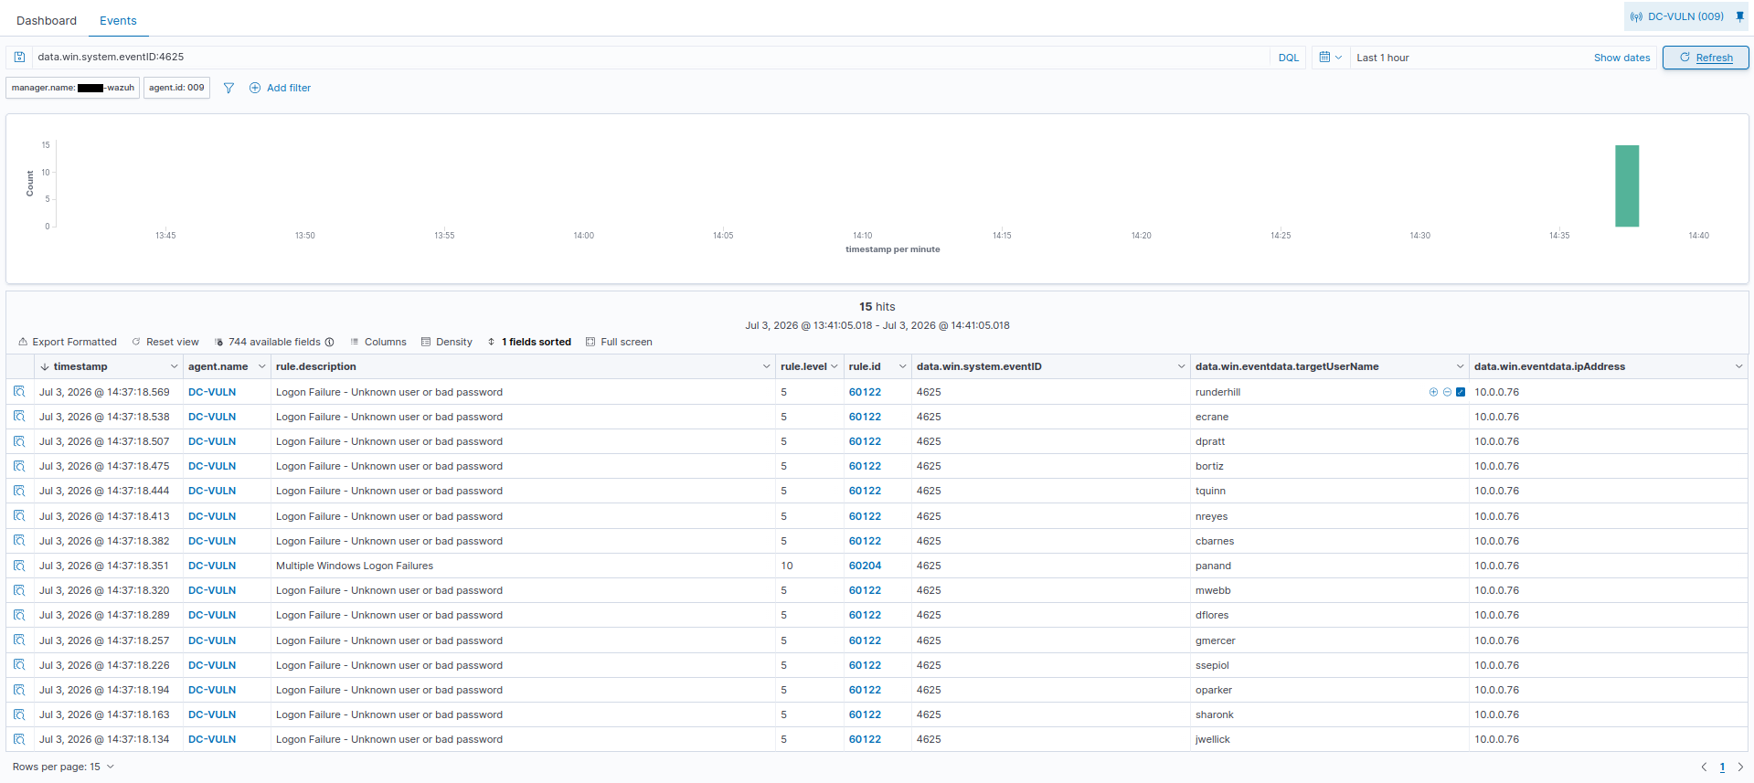Inspect document details for 14:37:18.382 row

(19, 541)
